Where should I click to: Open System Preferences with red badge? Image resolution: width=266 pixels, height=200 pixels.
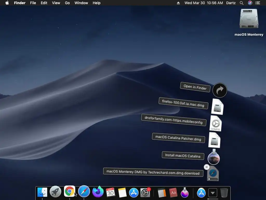pos(145,192)
